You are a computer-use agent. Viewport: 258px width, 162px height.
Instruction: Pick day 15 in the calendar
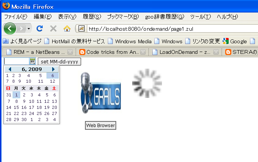16,107
